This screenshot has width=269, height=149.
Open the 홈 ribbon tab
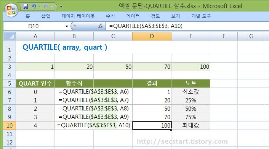pyautogui.click(x=27, y=16)
